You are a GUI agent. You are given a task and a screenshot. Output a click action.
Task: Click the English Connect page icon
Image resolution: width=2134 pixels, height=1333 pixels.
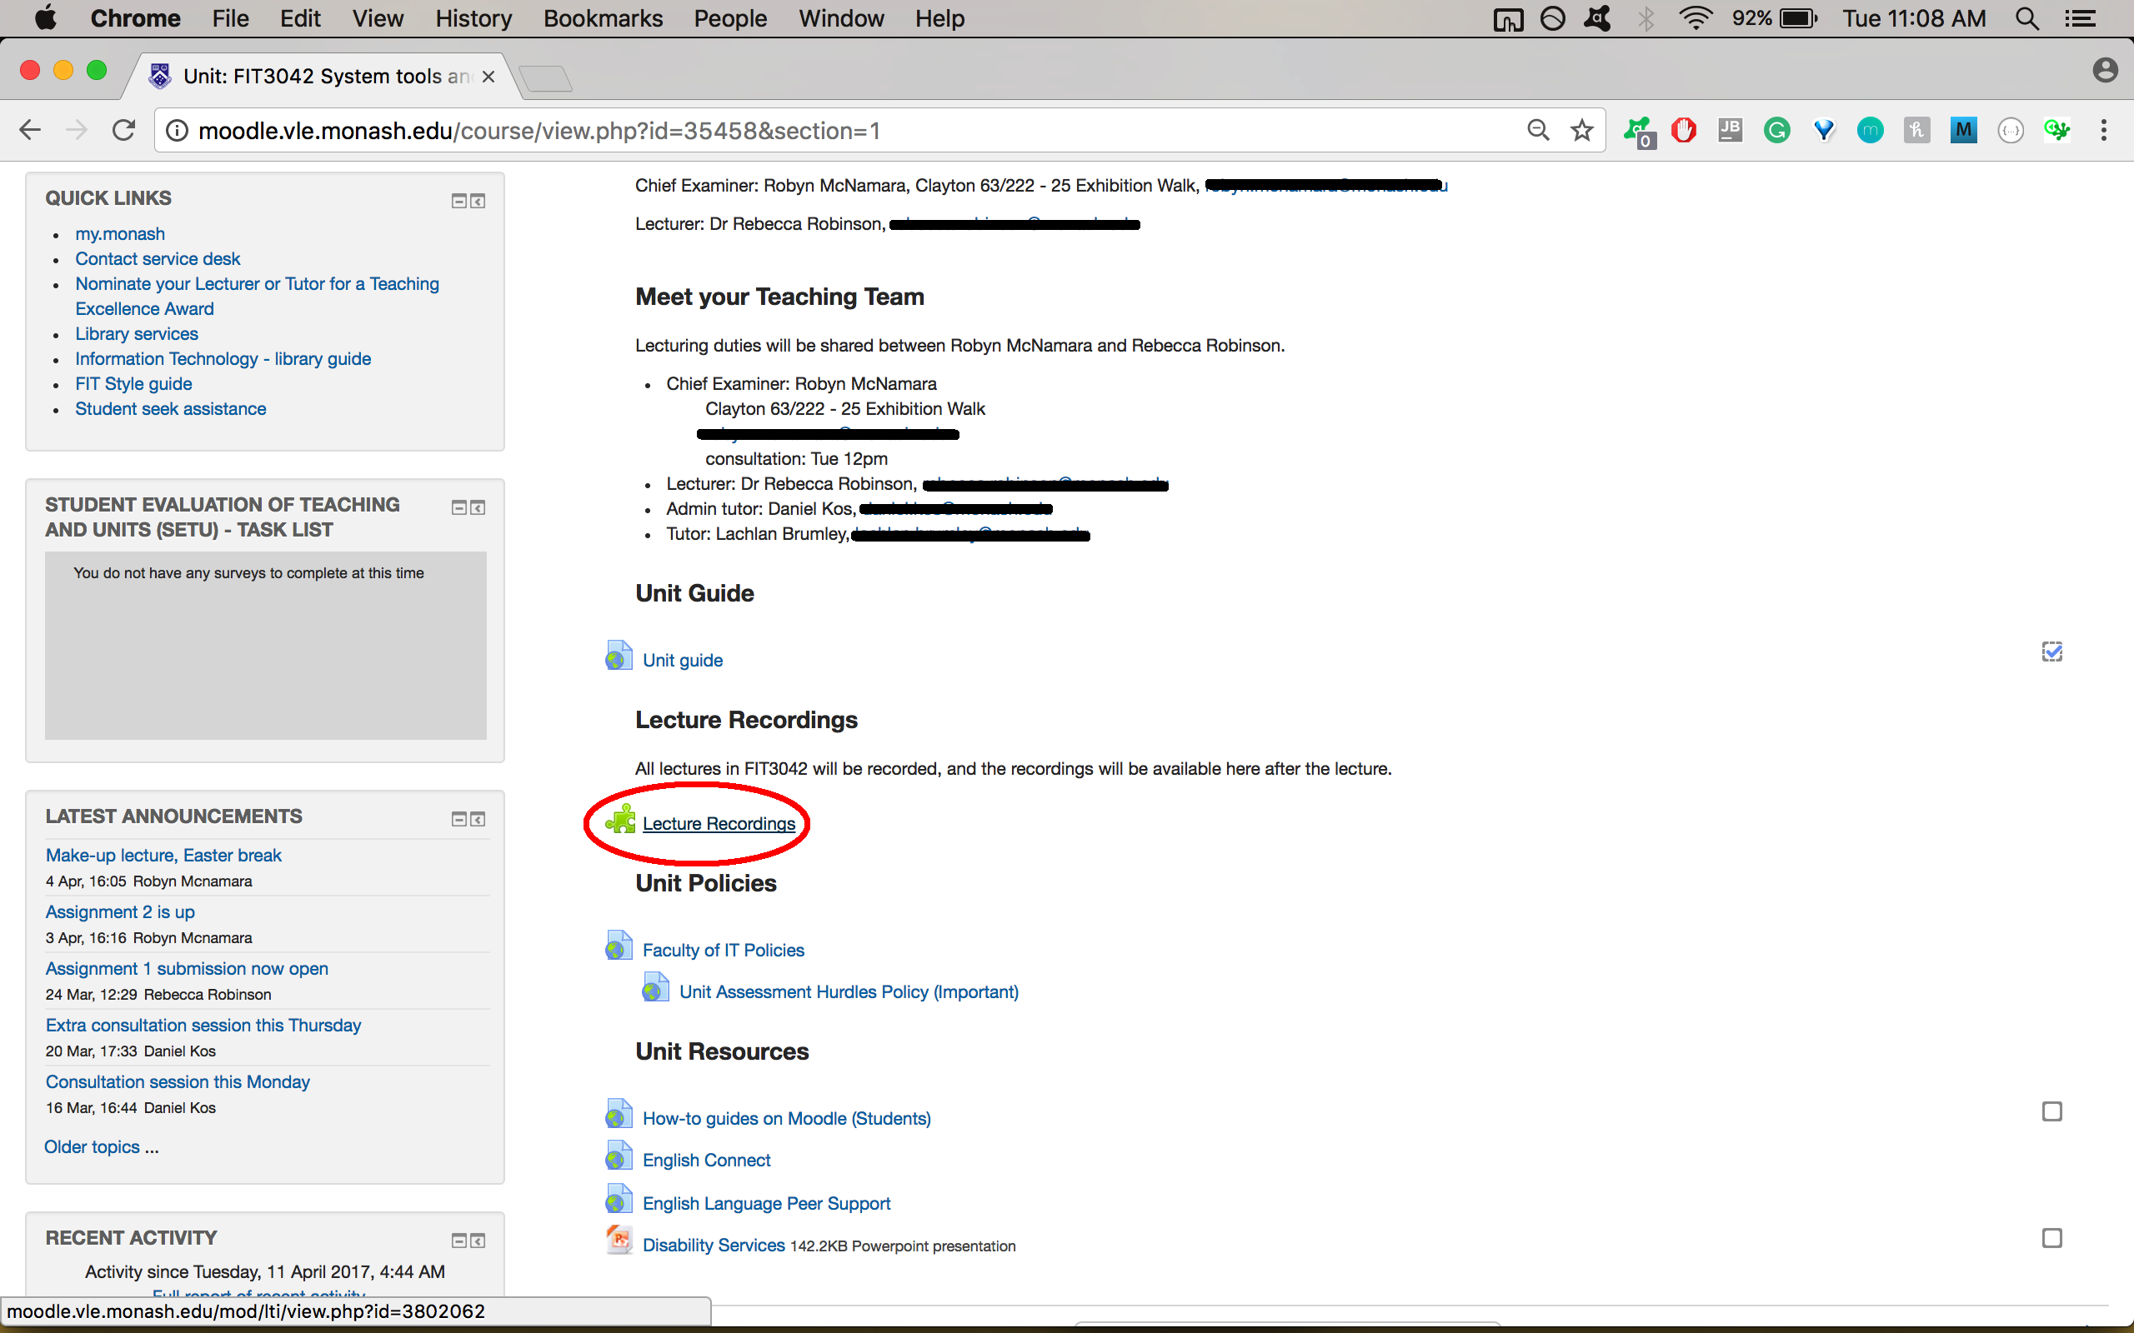tap(619, 1156)
